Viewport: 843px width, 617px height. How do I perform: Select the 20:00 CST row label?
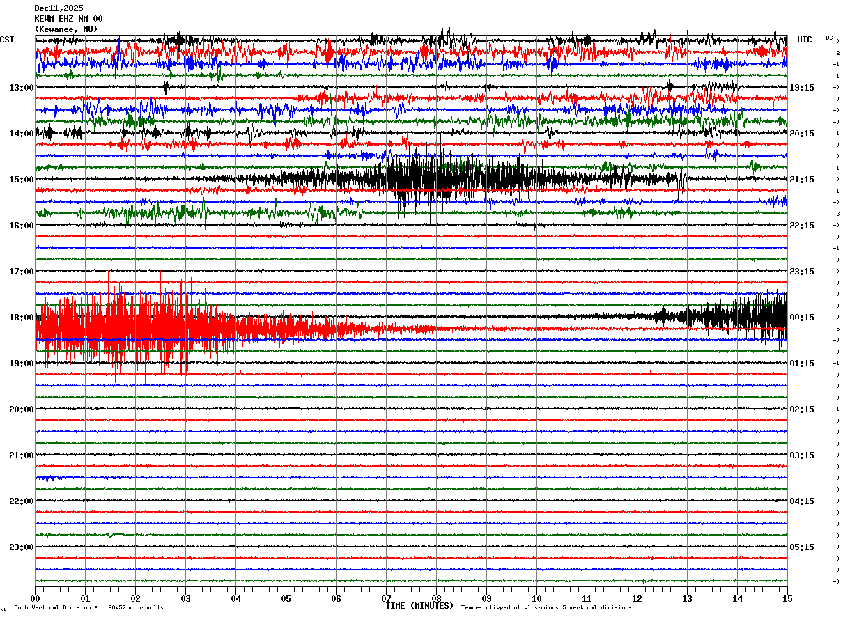[x=22, y=409]
